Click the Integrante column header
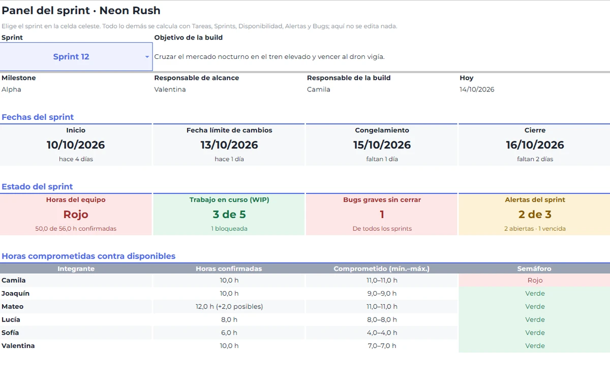Image resolution: width=610 pixels, height=381 pixels. pos(76,268)
